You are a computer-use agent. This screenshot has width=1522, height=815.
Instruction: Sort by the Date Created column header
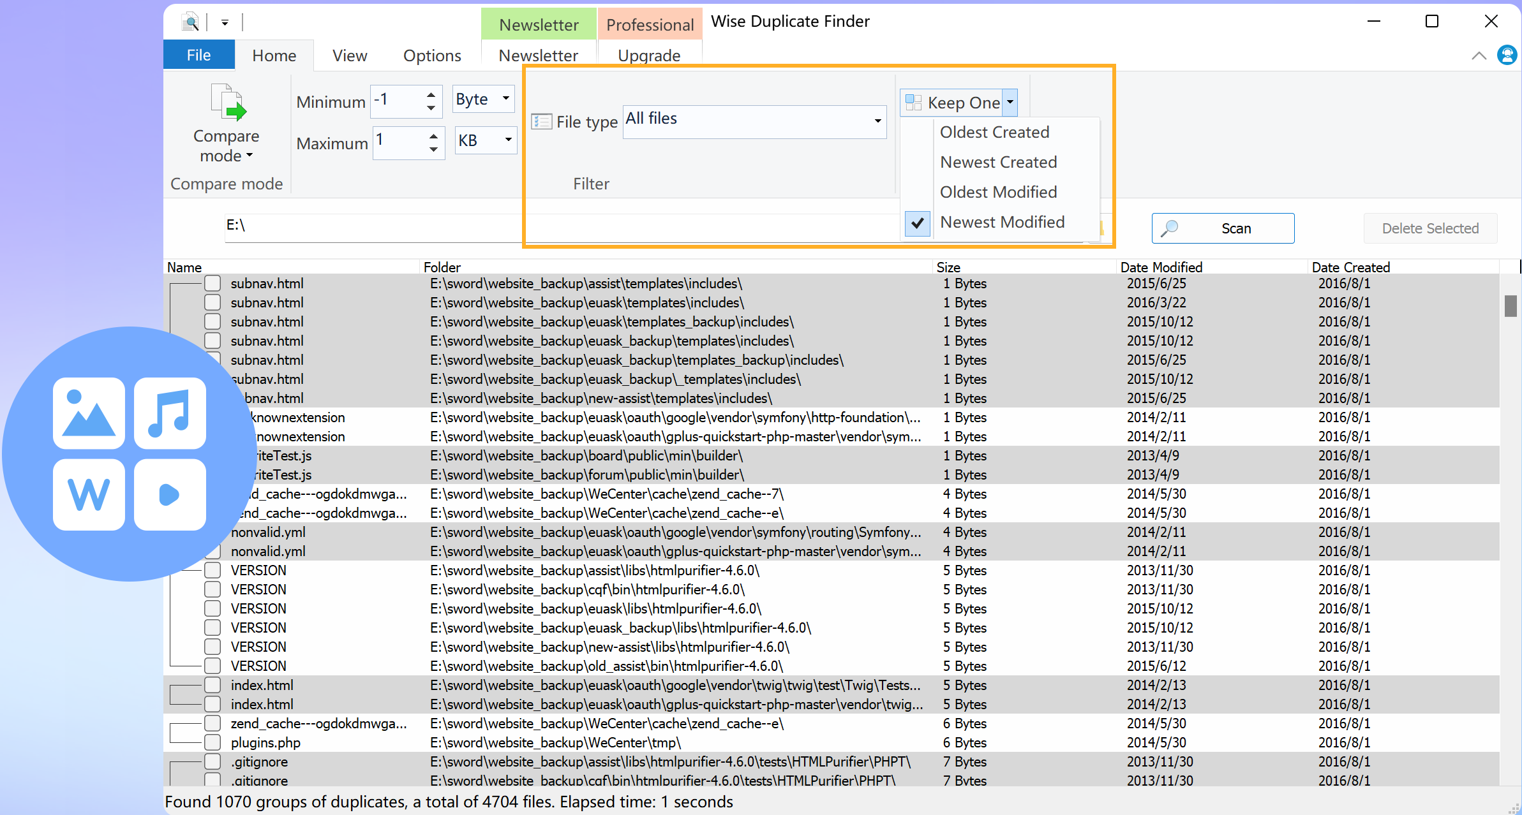1350,267
